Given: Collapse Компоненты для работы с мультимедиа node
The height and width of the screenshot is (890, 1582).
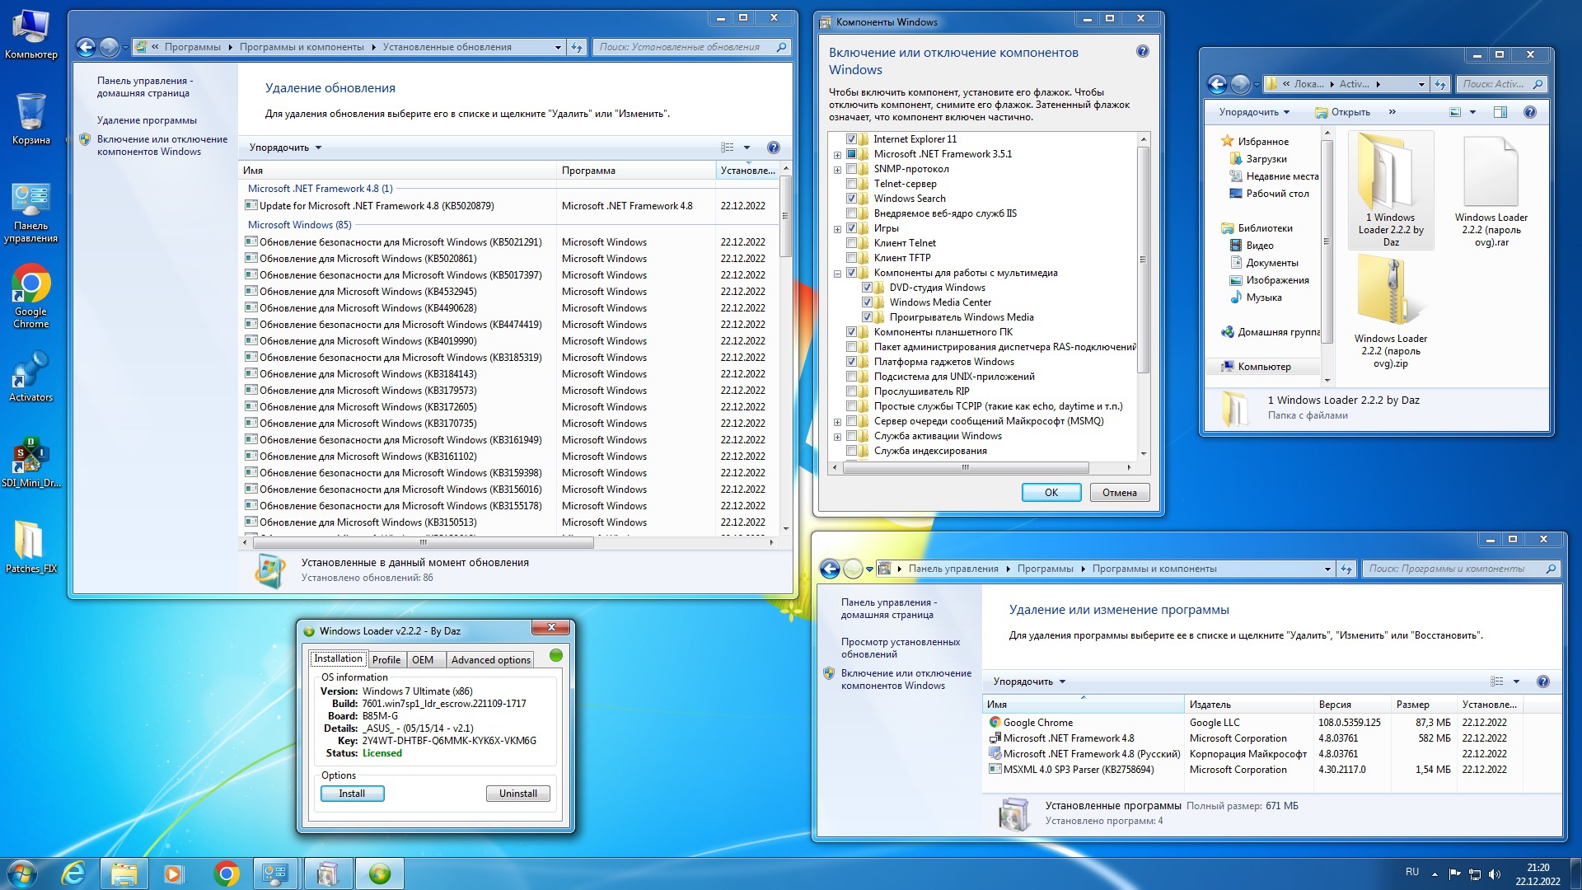Looking at the screenshot, I should point(837,274).
